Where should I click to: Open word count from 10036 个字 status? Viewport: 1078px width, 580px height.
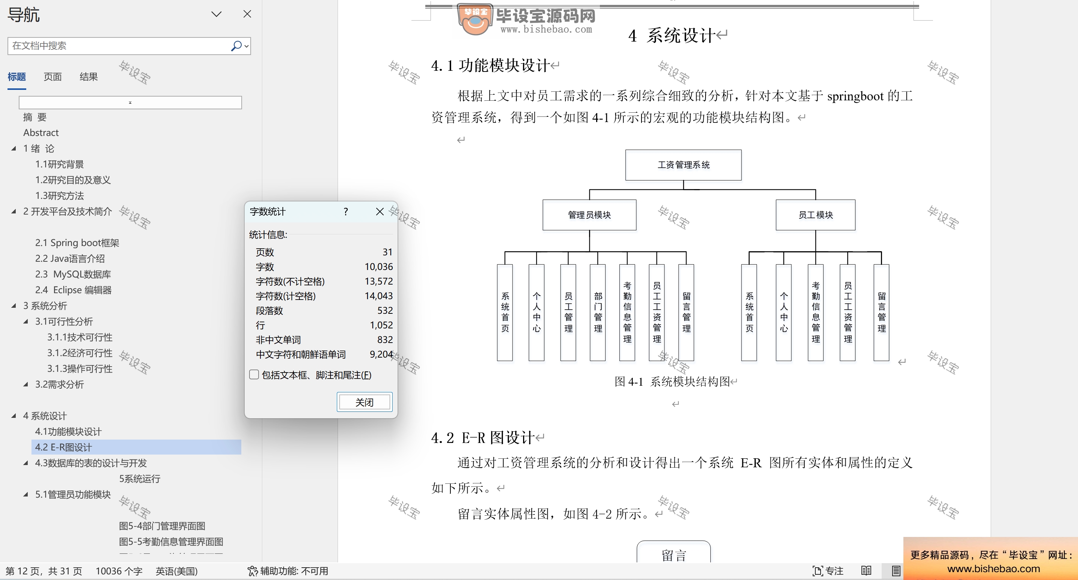[119, 571]
